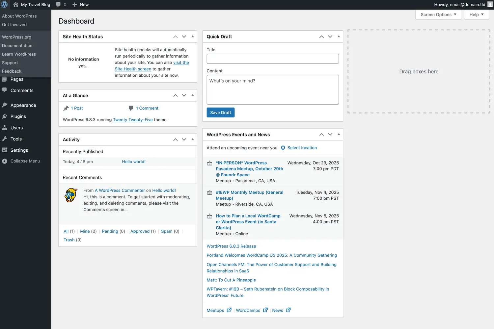Open the Twenty Twenty-Five theme link
Image resolution: width=494 pixels, height=329 pixels.
tap(133, 120)
